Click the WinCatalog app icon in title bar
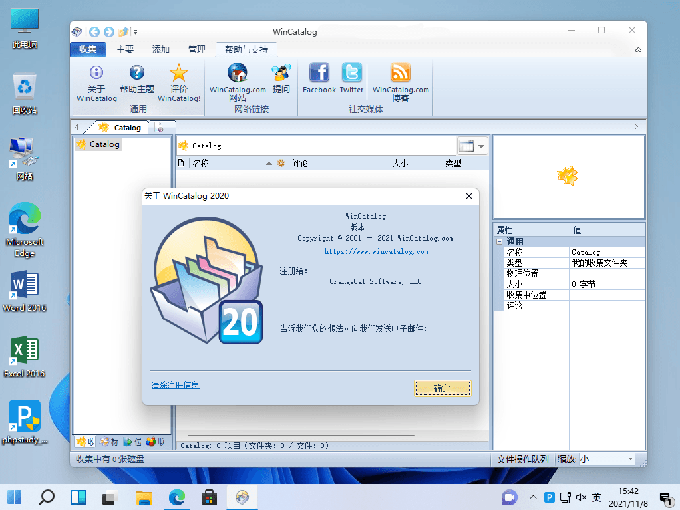 [77, 32]
